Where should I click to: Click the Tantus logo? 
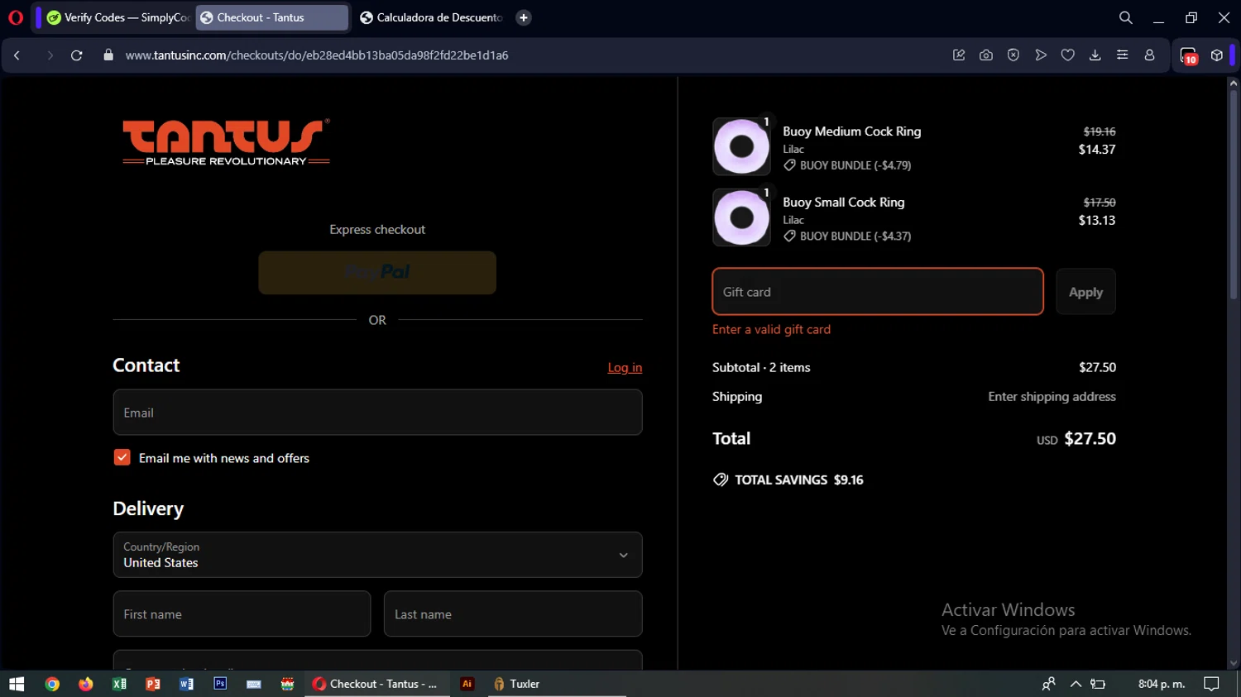226,141
